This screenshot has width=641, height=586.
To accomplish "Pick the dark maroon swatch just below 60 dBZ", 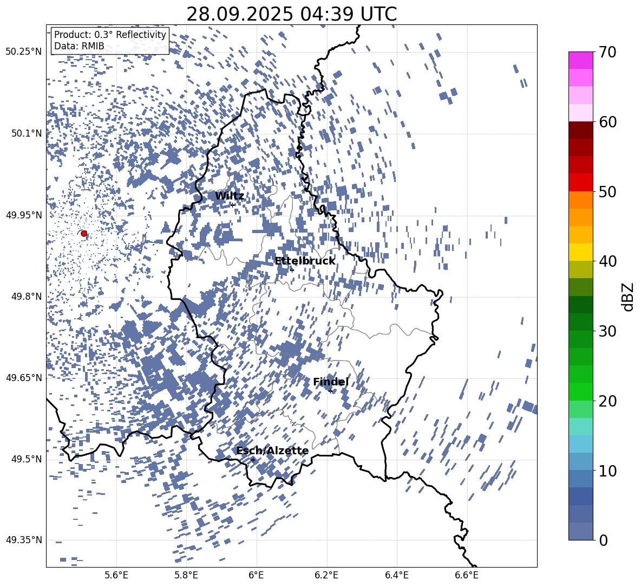I will coord(580,130).
